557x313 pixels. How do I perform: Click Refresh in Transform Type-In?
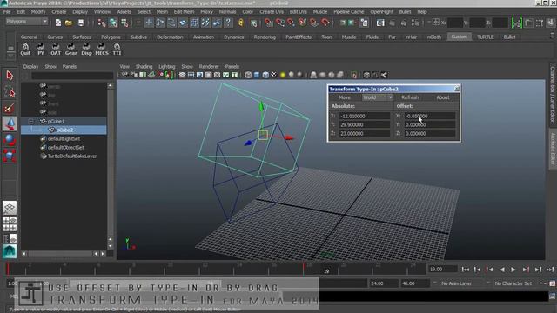[x=410, y=97]
